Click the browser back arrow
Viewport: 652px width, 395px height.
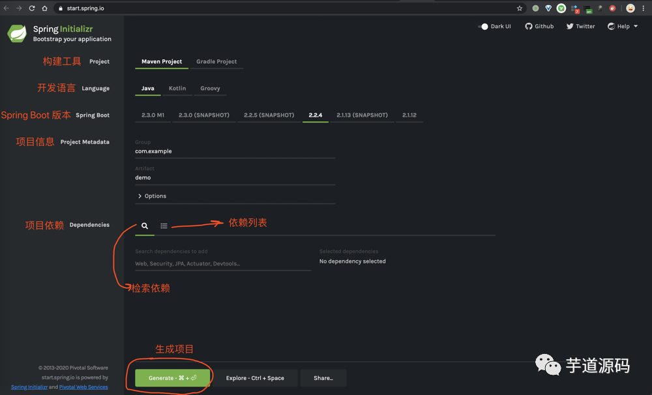click(x=7, y=8)
